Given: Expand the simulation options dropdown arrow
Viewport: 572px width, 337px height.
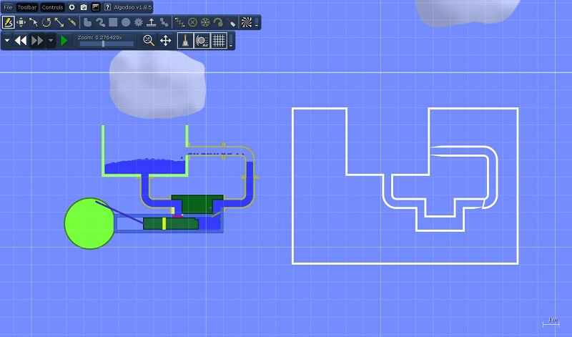Looking at the screenshot, I should point(6,41).
